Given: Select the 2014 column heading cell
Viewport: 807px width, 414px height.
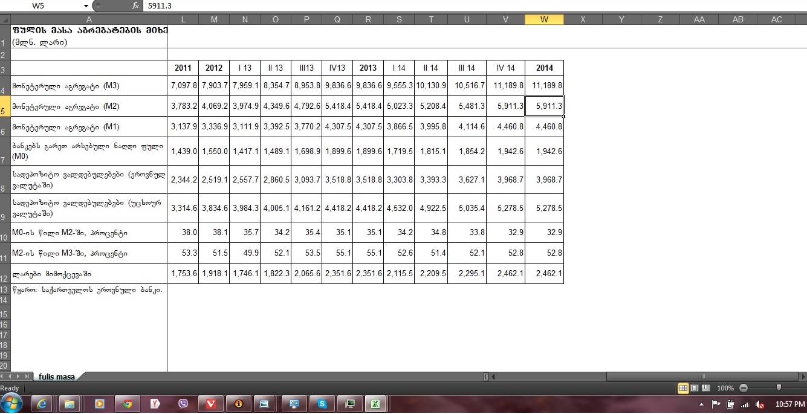Looking at the screenshot, I should [x=544, y=68].
